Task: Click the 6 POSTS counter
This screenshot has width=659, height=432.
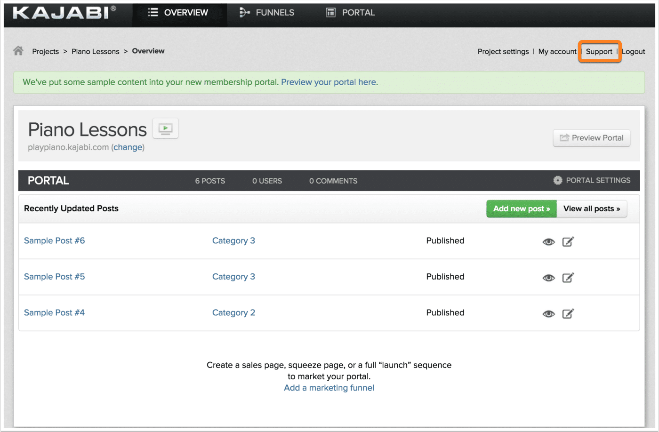Action: tap(210, 181)
